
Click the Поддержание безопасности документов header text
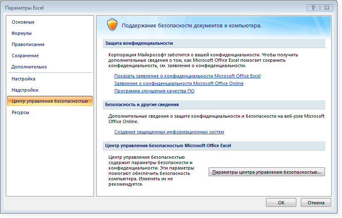(192, 26)
